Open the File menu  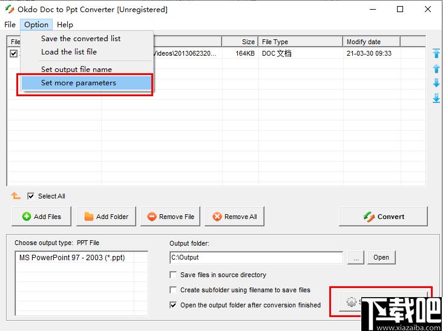pyautogui.click(x=10, y=25)
